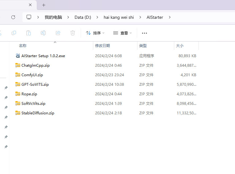
Task: Click the date 2024/2/24 6:08
Action: [108, 56]
